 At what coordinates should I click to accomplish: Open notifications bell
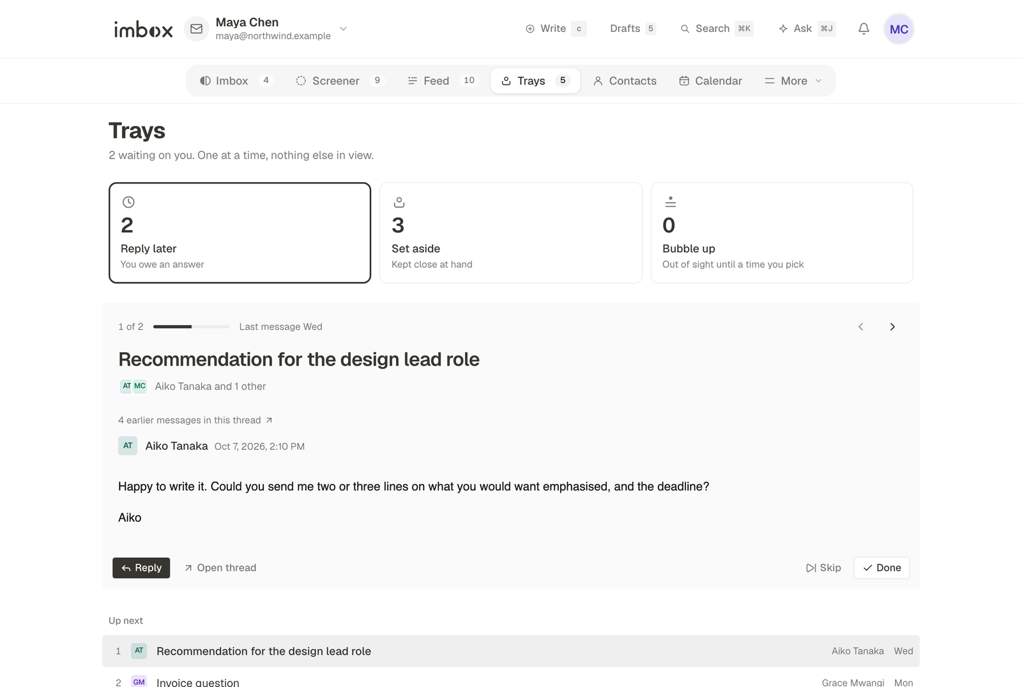point(864,29)
